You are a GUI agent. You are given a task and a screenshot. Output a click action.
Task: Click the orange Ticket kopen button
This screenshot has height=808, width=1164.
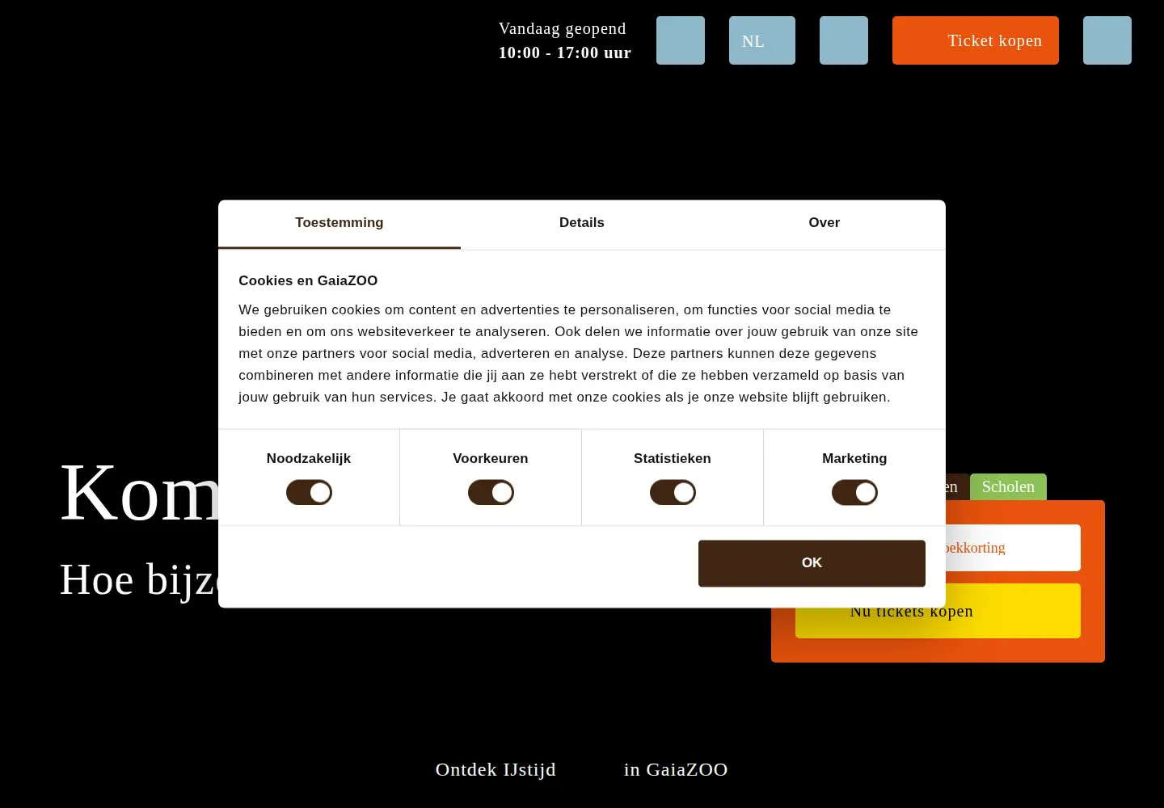coord(976,40)
